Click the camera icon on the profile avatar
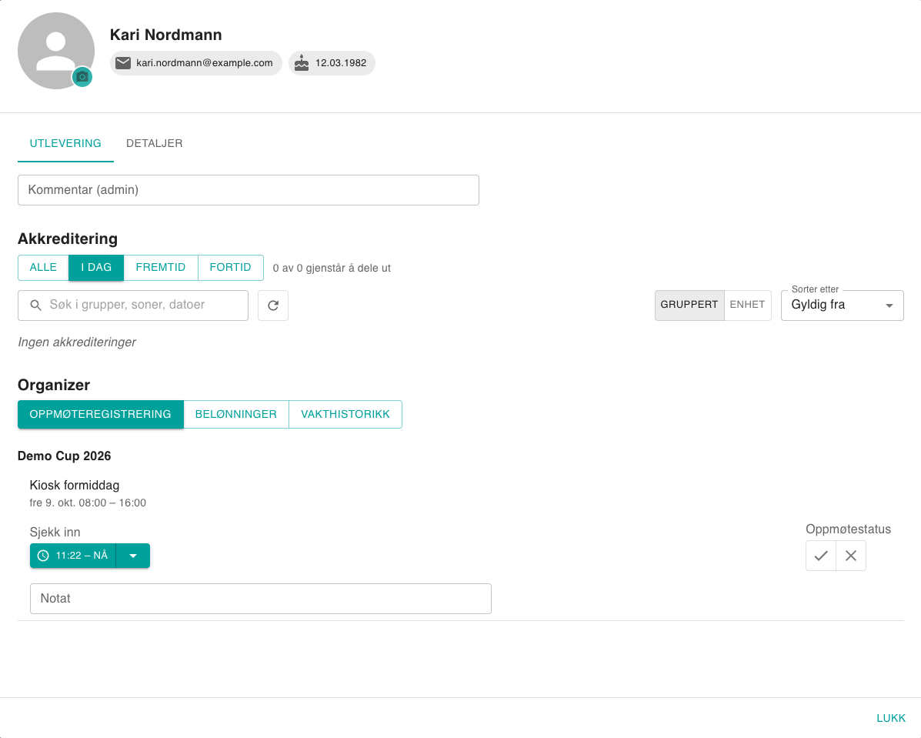921x738 pixels. point(82,77)
